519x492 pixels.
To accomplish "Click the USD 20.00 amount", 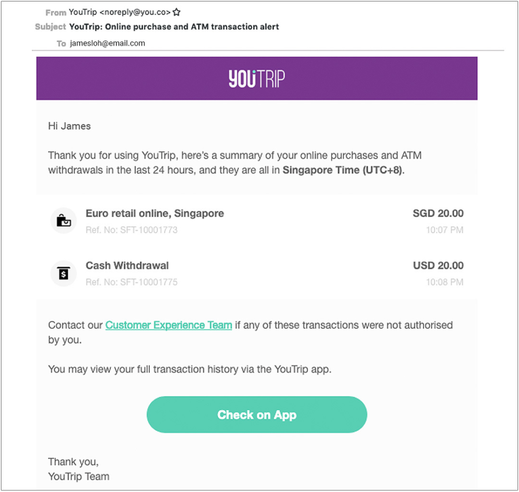I will [438, 266].
